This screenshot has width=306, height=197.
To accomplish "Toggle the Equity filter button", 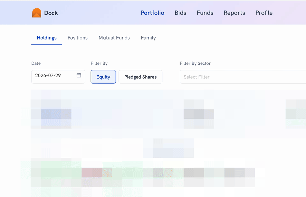I will tap(103, 77).
